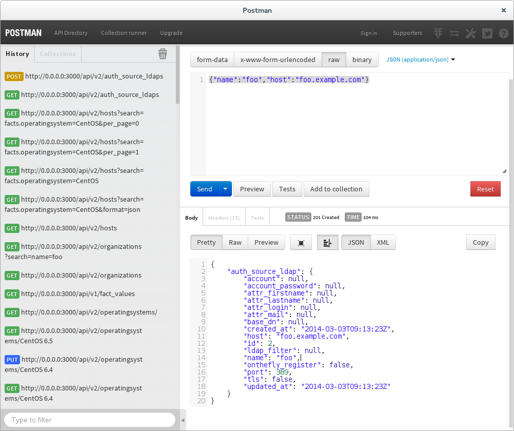Click the 'Type to filter' search field
This screenshot has height=431, width=514.
90,420
